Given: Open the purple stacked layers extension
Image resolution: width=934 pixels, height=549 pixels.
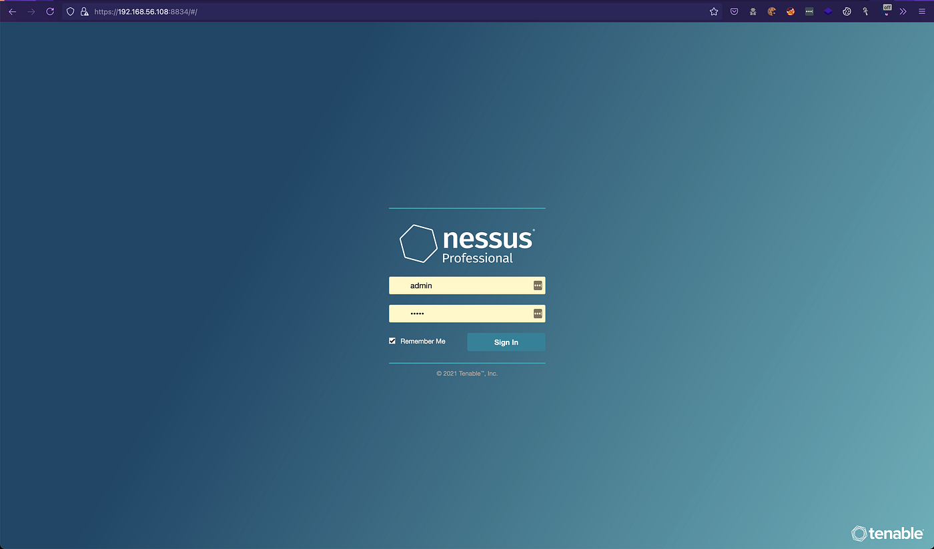Looking at the screenshot, I should 828,11.
